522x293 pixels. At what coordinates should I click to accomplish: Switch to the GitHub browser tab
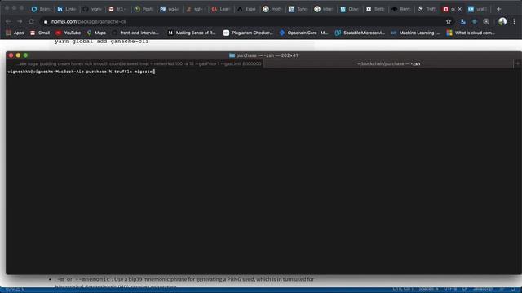(92, 9)
